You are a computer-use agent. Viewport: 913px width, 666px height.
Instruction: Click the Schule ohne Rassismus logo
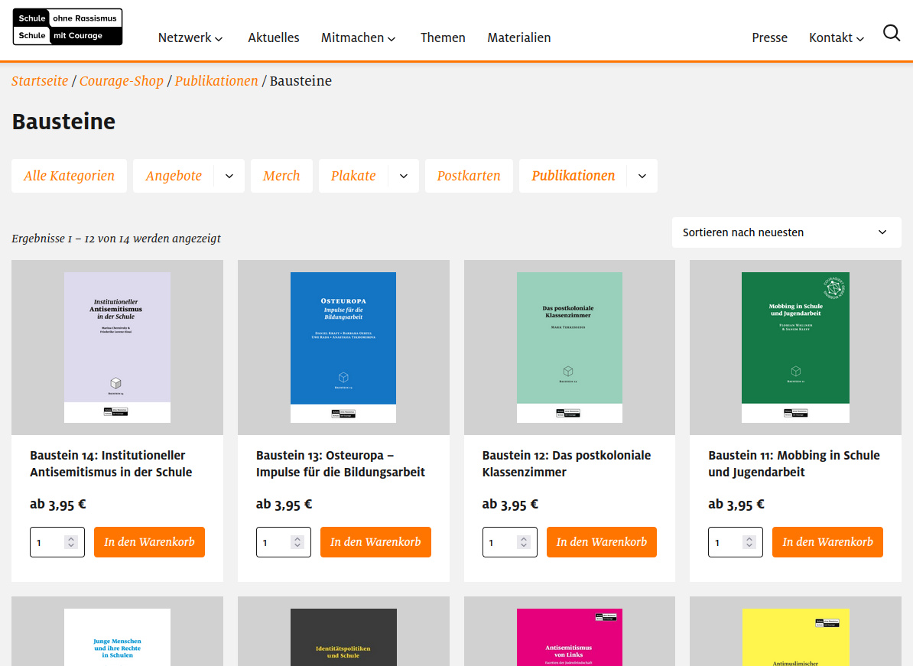[67, 27]
